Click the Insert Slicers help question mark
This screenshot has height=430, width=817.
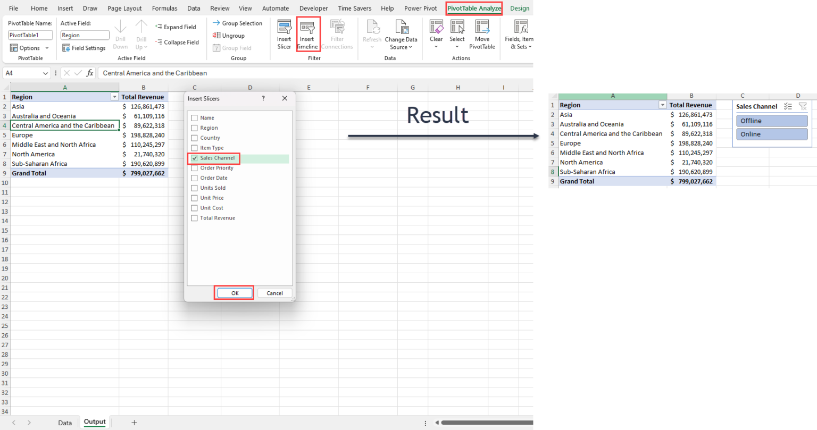point(263,98)
